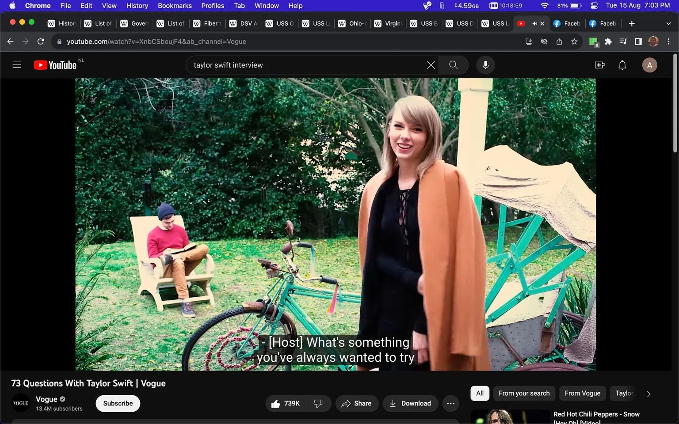Open the Bookmarks menu in menu bar
This screenshot has height=424, width=679.
tap(175, 6)
